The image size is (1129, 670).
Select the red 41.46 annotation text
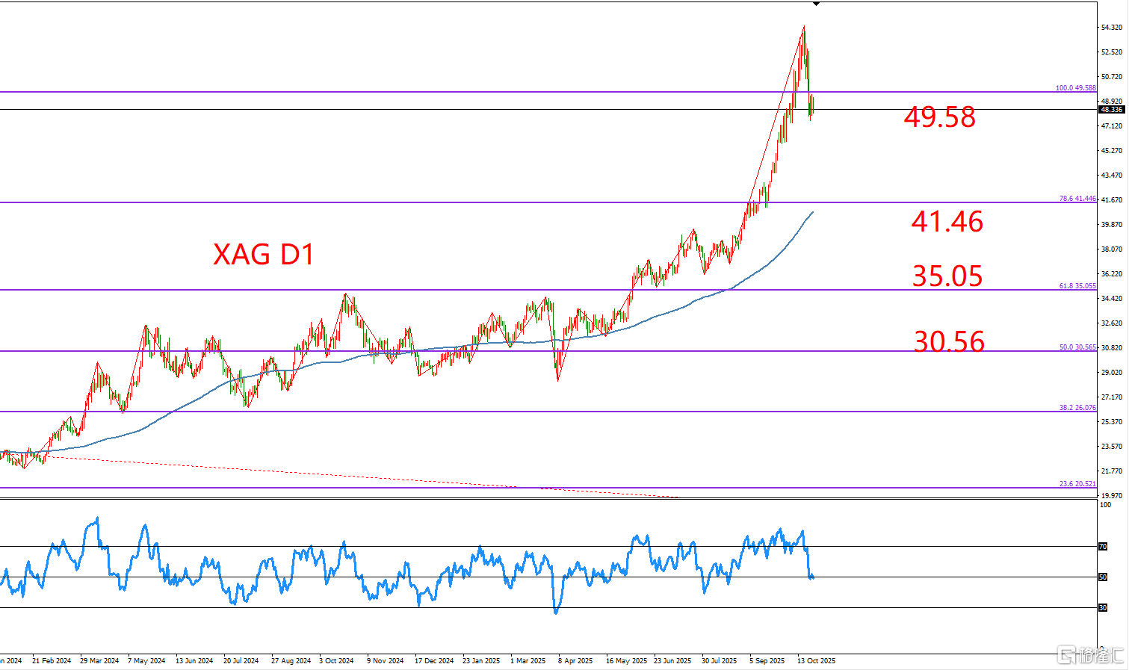(947, 222)
